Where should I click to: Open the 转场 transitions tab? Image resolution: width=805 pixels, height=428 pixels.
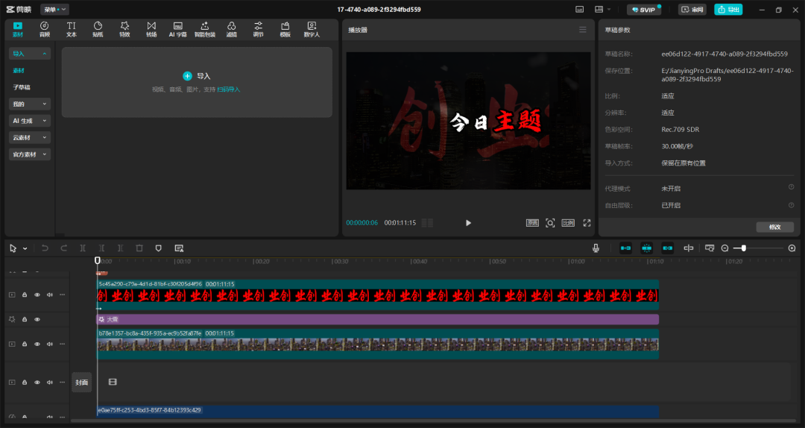pyautogui.click(x=151, y=29)
